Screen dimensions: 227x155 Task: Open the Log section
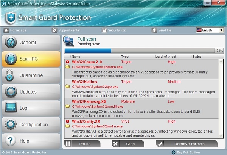[31, 108]
